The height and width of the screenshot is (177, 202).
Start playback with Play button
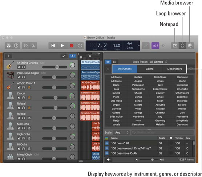click(62, 46)
